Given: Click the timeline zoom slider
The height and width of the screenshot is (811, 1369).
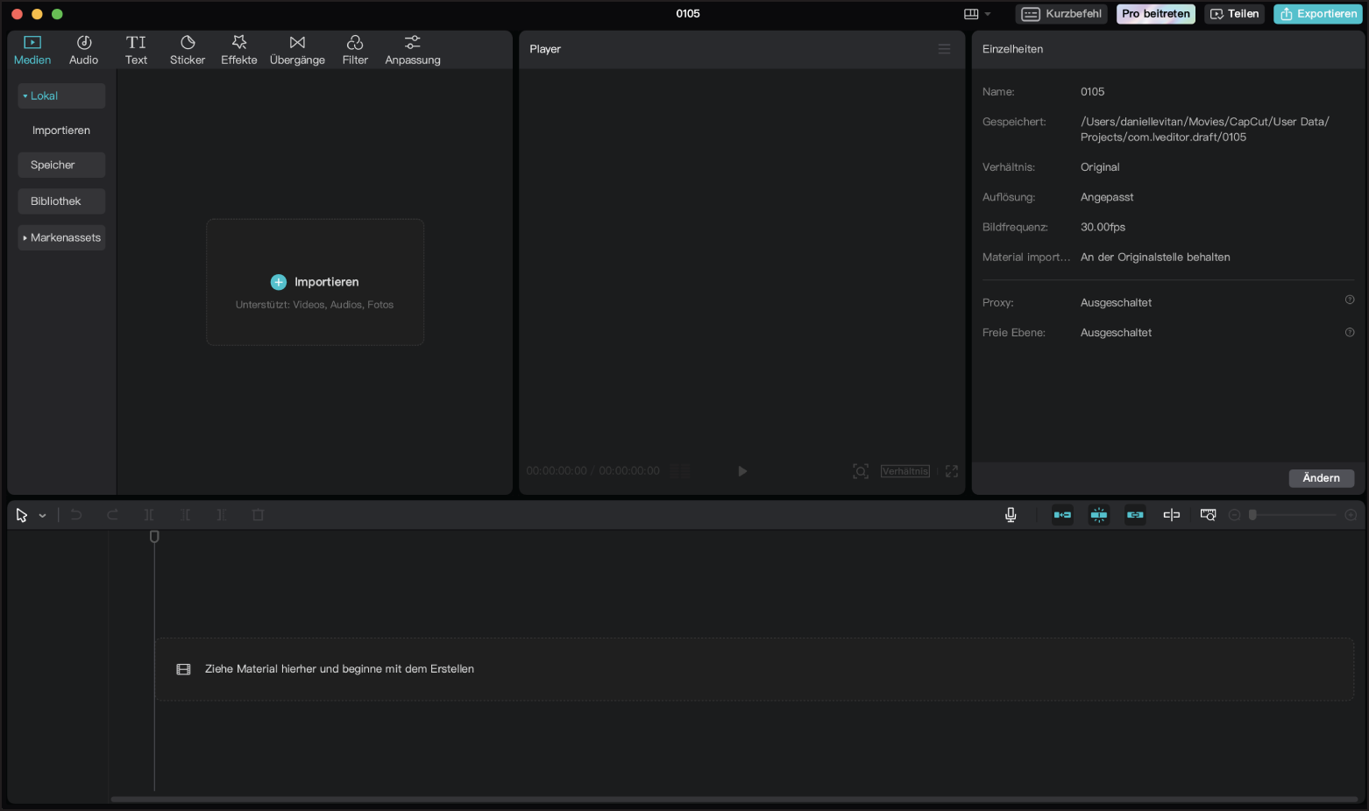Looking at the screenshot, I should click(x=1295, y=515).
